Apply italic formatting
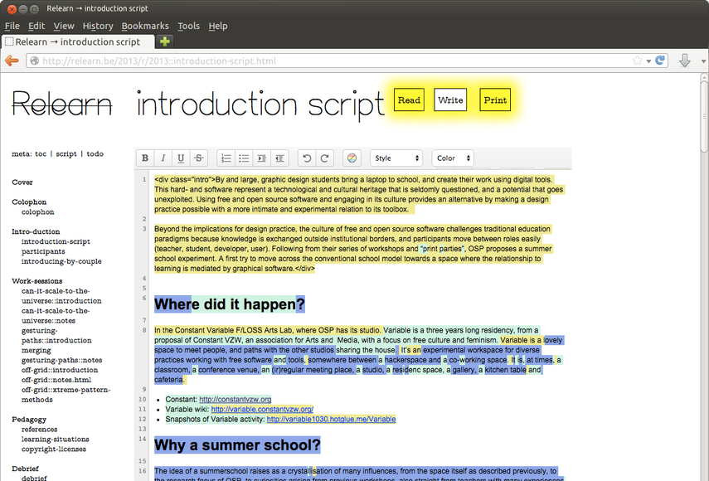The image size is (709, 481). pyautogui.click(x=163, y=158)
